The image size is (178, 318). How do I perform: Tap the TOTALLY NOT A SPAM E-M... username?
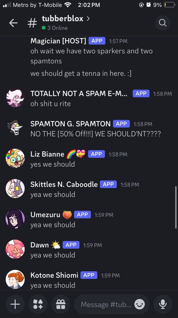pos(79,93)
